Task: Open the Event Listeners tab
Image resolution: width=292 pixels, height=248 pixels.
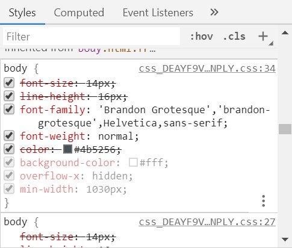Action: (x=158, y=13)
